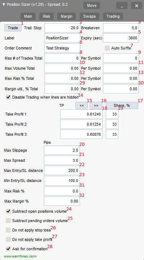Toggle the Auto Suffix checkbox
Viewport: 144px width, 260px height.
pos(107,48)
